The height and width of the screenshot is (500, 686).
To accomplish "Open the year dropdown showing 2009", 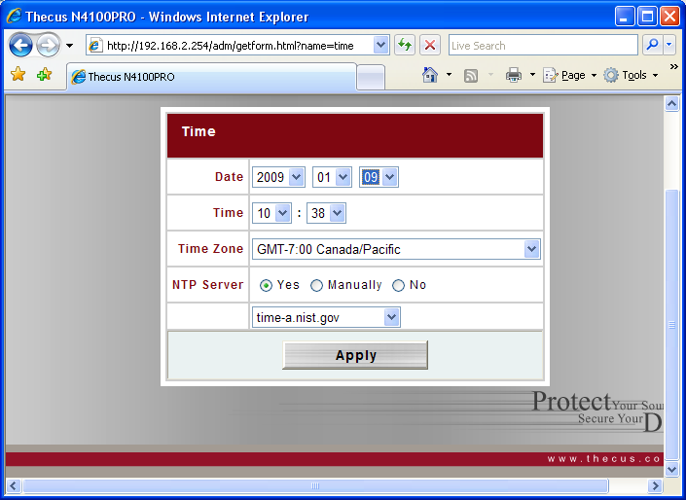I will tap(278, 177).
